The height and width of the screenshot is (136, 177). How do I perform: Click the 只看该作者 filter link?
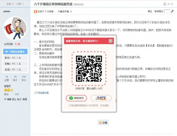[x=63, y=12]
